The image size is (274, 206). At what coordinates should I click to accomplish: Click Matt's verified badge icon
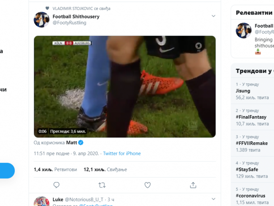pos(81,143)
